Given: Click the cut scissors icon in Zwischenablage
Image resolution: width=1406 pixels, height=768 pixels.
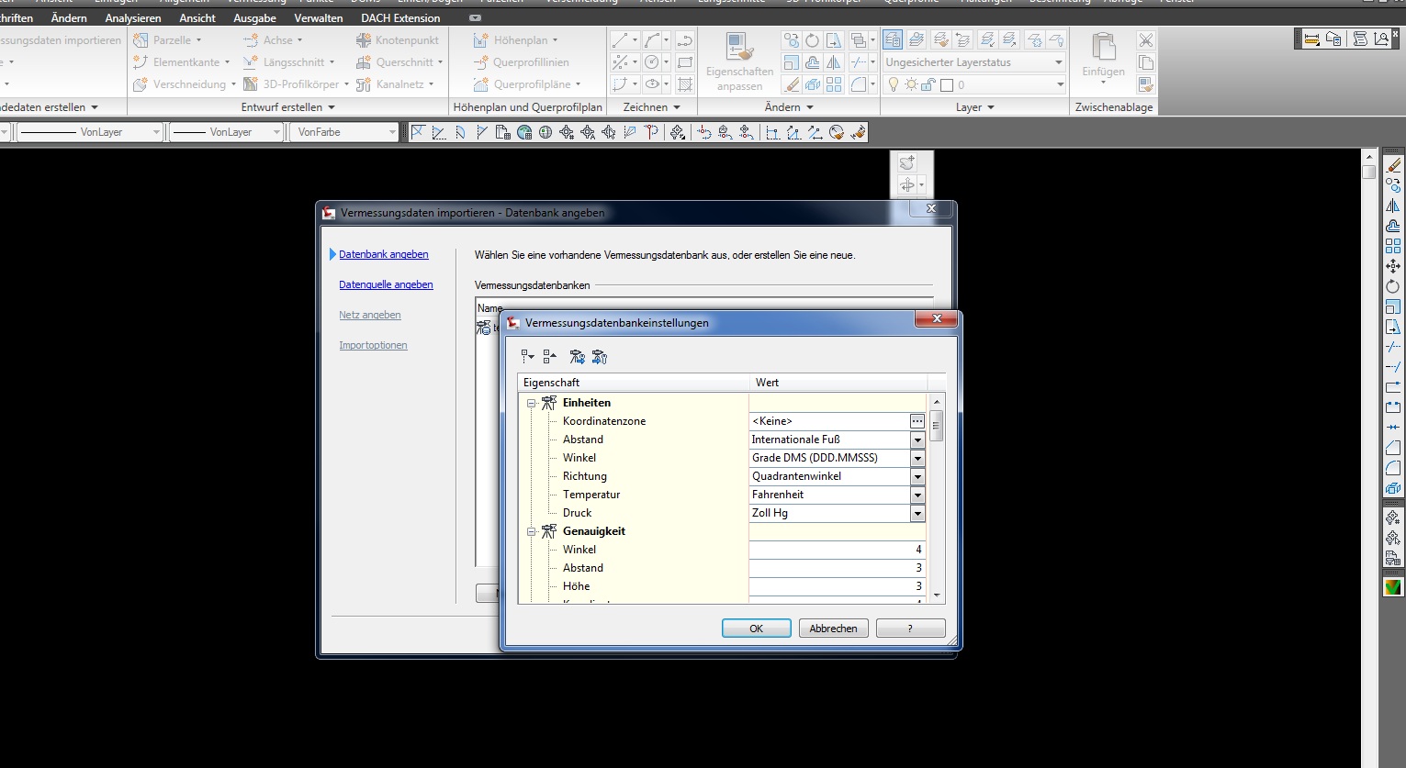Looking at the screenshot, I should [1145, 40].
